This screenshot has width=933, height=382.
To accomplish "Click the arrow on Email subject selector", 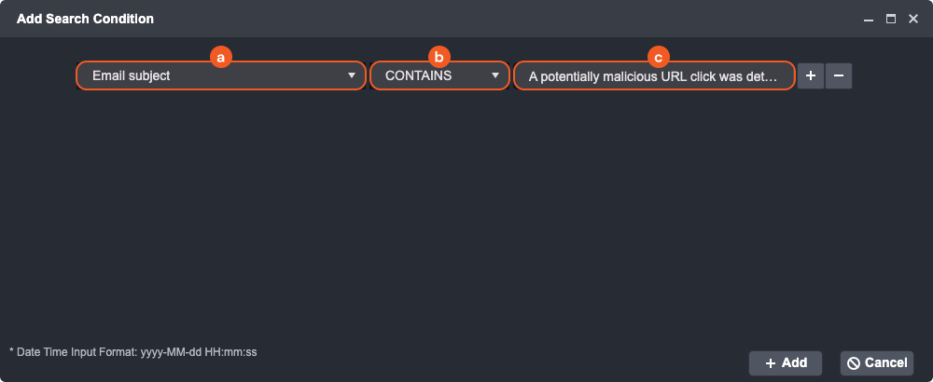I will pyautogui.click(x=352, y=75).
